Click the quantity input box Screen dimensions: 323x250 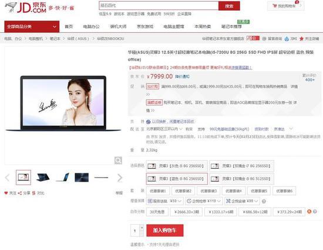point(135,231)
